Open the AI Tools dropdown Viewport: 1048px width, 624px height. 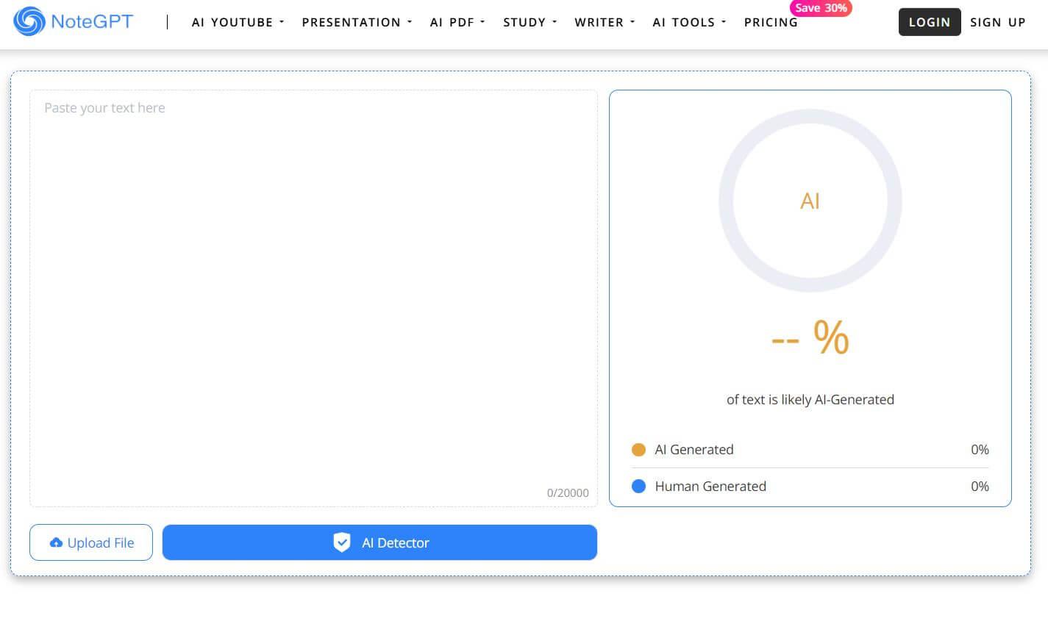[x=689, y=22]
